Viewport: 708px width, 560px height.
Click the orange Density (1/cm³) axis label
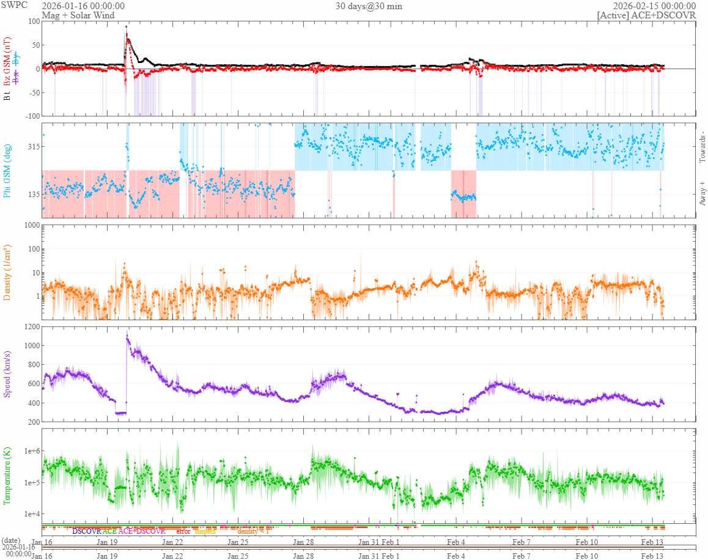point(7,272)
